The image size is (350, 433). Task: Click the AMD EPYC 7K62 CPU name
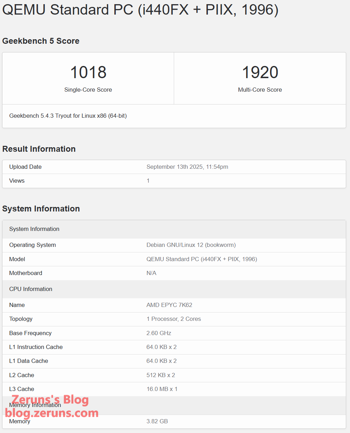pos(169,305)
